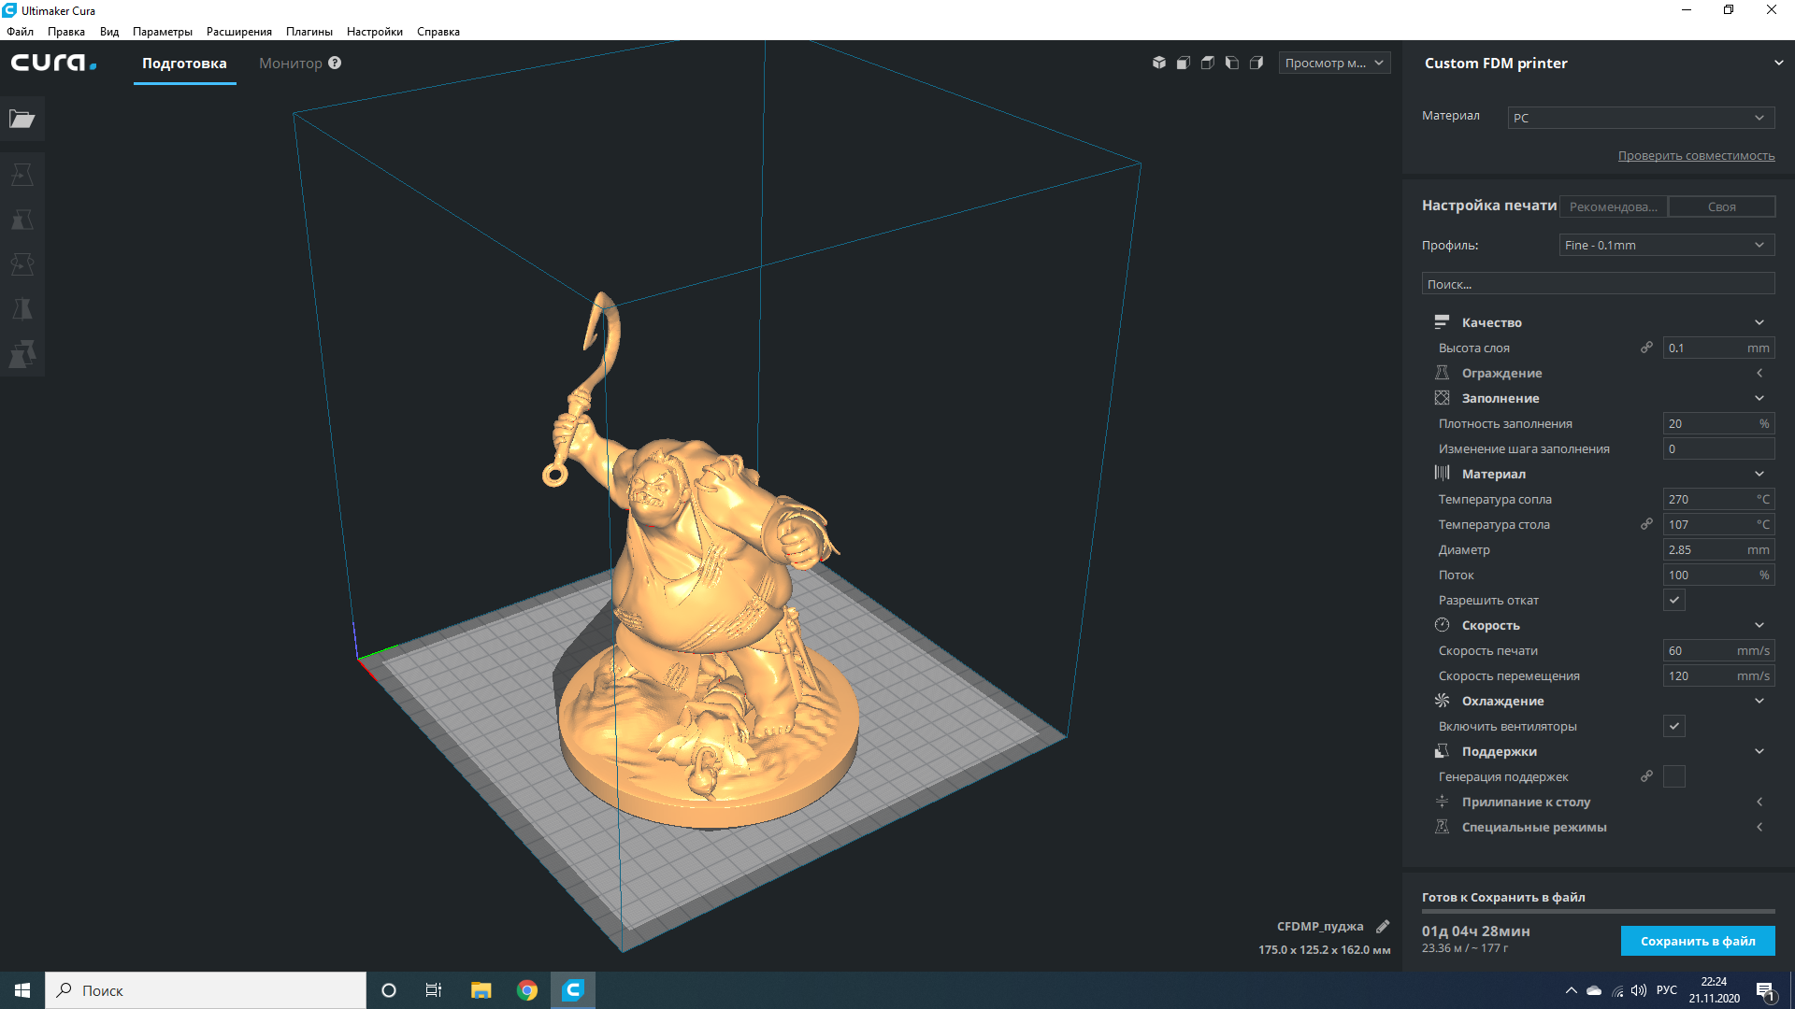Enable the Генерация поддержек checkbox
This screenshot has width=1795, height=1009.
coord(1673,776)
